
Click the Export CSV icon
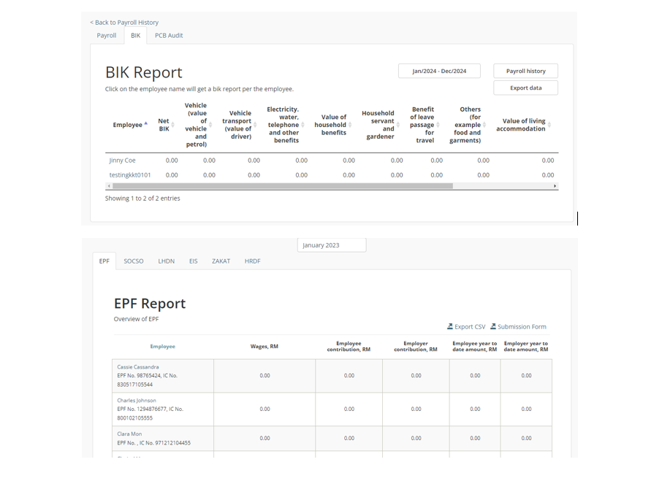click(450, 326)
